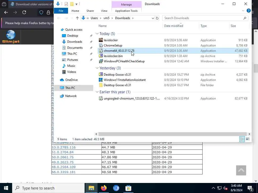The width and height of the screenshot is (258, 193).
Task: Click the Properties quick access toolbar icon
Action: (66, 4)
